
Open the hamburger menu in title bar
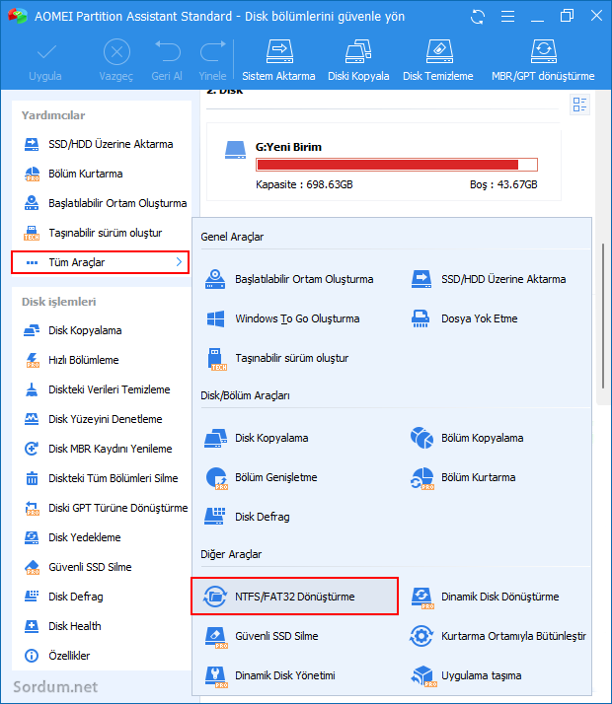pos(507,17)
